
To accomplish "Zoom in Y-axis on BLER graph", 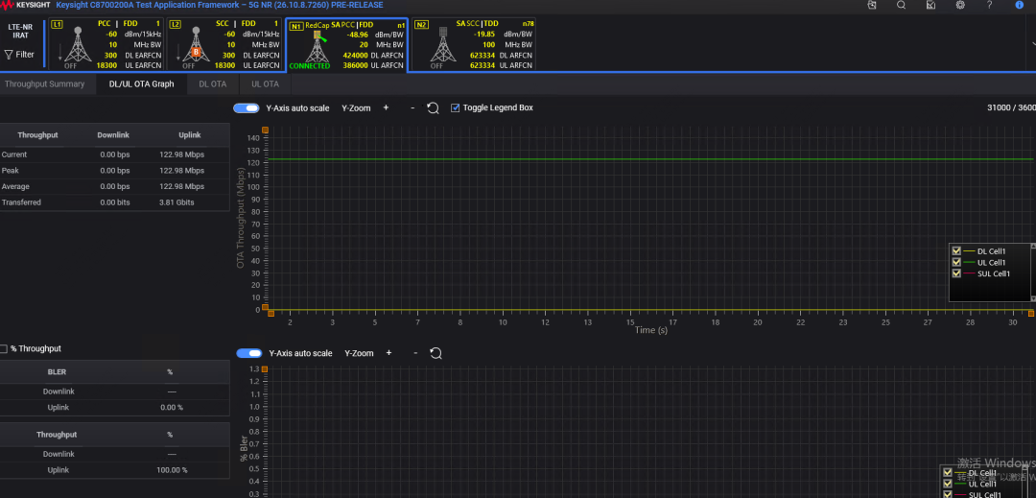I will click(388, 353).
